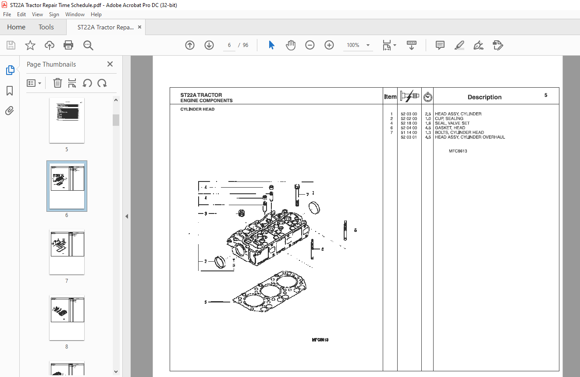Viewport: 580px width, 377px height.
Task: Add file to starred favorites
Action: (30, 45)
